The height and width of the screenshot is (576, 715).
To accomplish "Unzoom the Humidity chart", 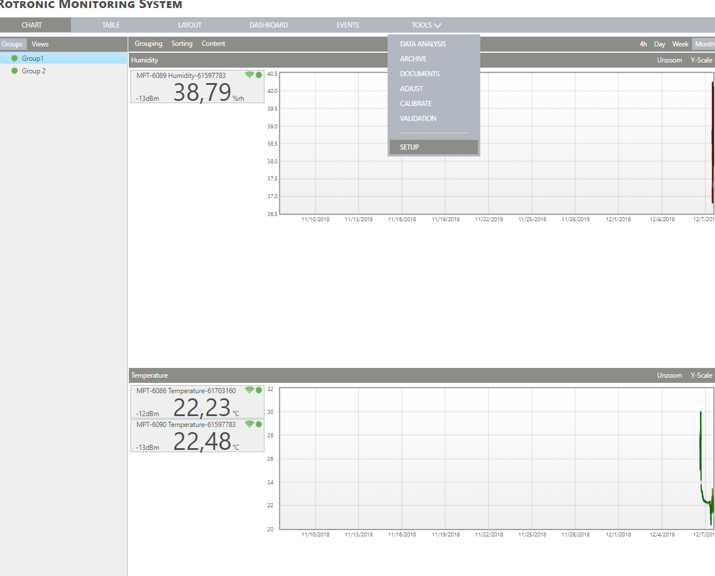I will (x=669, y=60).
